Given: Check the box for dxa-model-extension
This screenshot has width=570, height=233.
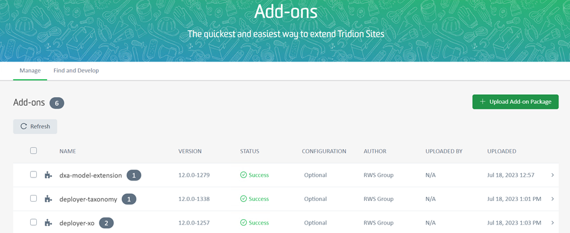Looking at the screenshot, I should click(33, 175).
